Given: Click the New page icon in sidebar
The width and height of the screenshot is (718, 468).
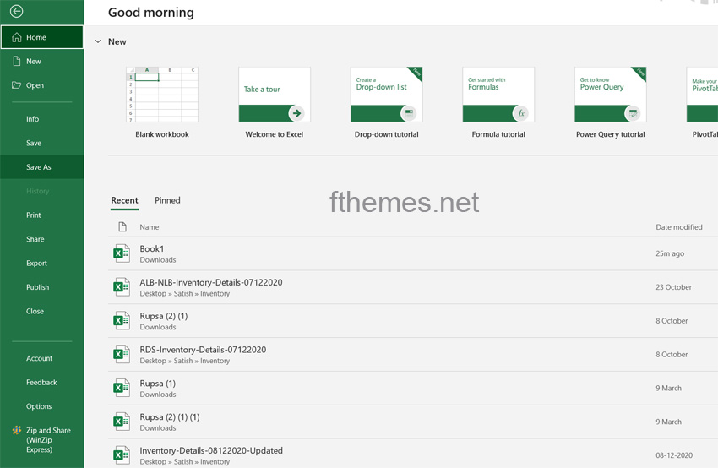Looking at the screenshot, I should point(17,61).
